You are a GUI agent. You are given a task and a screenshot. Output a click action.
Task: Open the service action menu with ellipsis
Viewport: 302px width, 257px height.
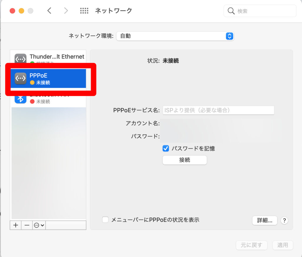click(x=39, y=225)
